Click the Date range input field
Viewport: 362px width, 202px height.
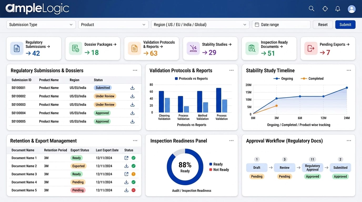pyautogui.click(x=281, y=24)
